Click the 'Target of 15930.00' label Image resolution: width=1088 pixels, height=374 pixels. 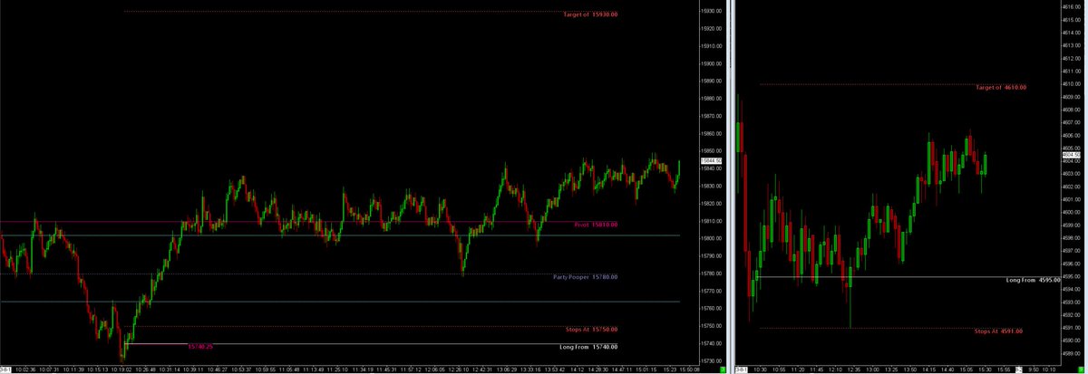(590, 14)
